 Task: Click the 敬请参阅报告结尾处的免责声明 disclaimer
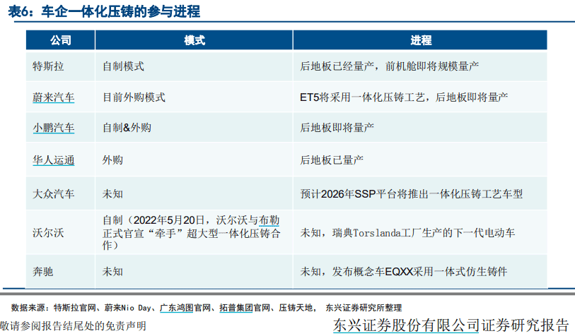pyautogui.click(x=73, y=325)
